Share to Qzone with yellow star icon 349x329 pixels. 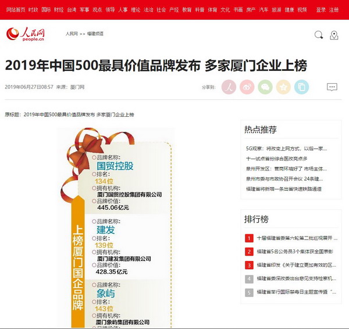point(283,87)
